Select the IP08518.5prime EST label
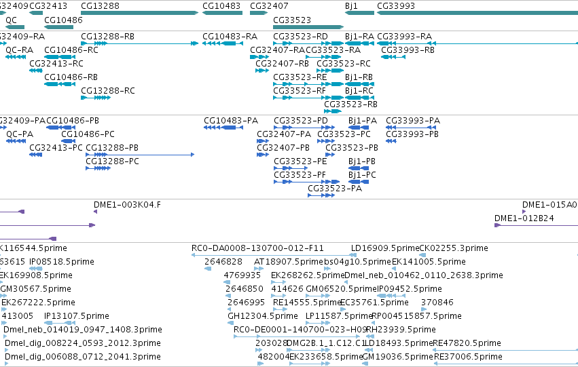Screen dimensions: 578x367 [x=62, y=262]
